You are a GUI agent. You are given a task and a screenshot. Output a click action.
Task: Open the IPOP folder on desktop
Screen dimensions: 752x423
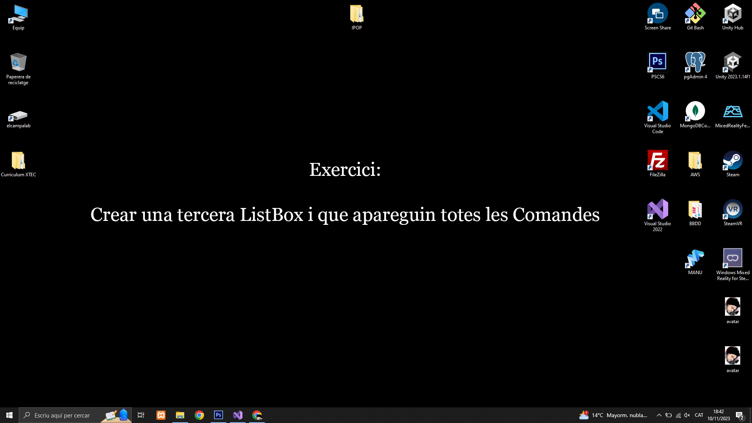[x=356, y=14]
